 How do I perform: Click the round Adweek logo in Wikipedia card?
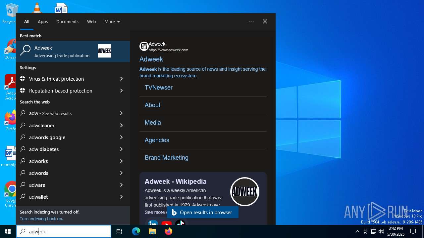click(245, 192)
